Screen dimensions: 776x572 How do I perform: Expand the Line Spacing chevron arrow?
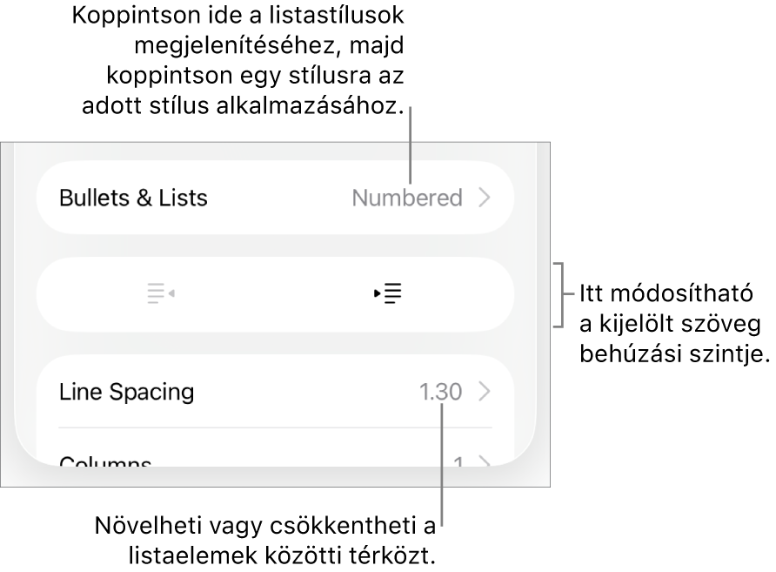(485, 392)
